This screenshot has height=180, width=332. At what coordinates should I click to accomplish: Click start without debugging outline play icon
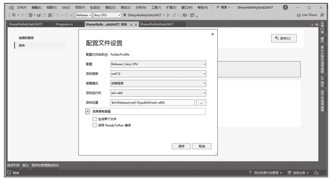[x=169, y=15]
